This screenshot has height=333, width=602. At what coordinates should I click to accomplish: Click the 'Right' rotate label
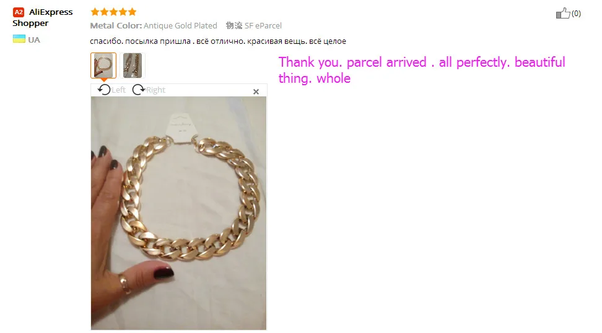click(155, 90)
